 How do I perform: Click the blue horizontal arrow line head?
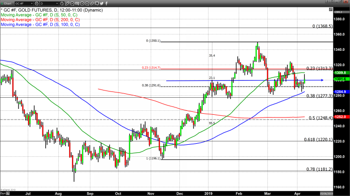point(322,80)
